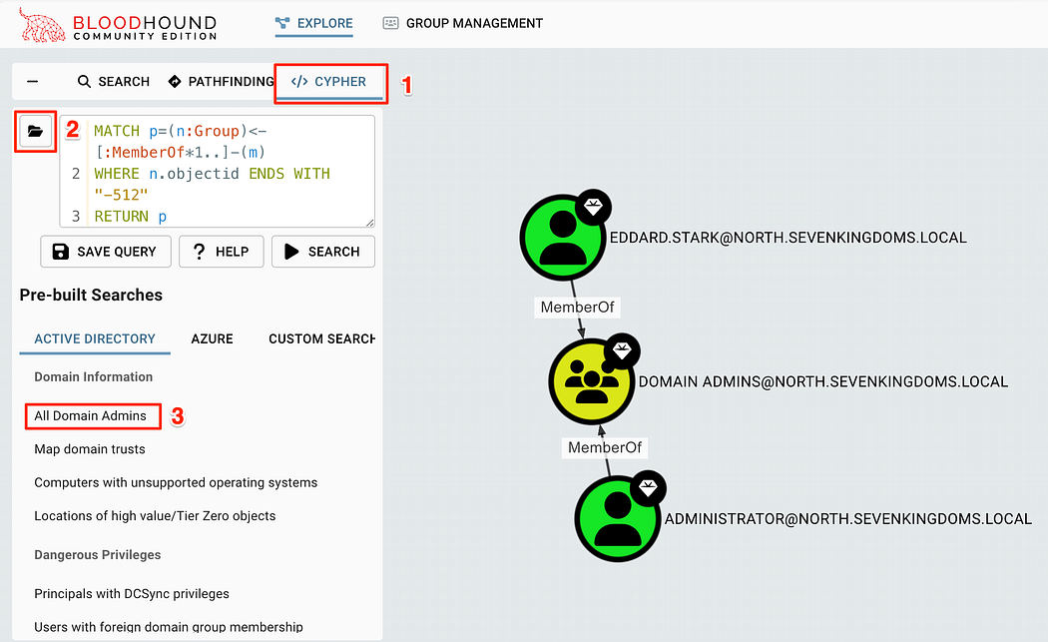Select the EDDARD.STARK user node

563,238
